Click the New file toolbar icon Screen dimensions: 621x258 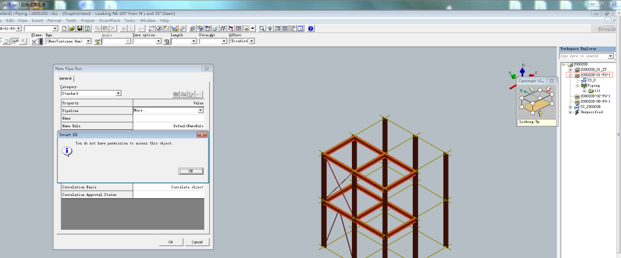[64, 29]
